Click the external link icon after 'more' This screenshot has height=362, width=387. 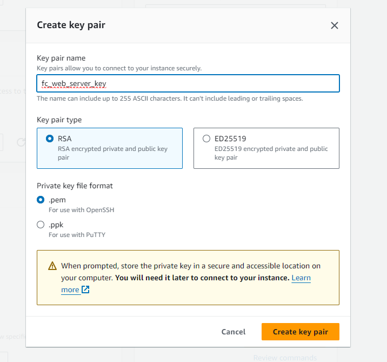coord(85,289)
